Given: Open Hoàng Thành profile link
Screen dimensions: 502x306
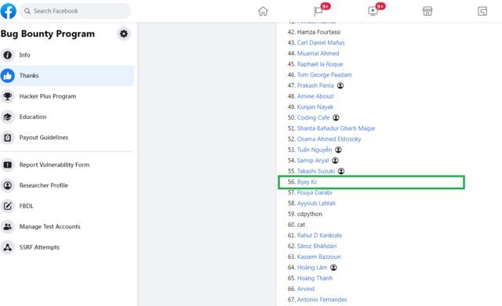Looking at the screenshot, I should tap(315, 278).
